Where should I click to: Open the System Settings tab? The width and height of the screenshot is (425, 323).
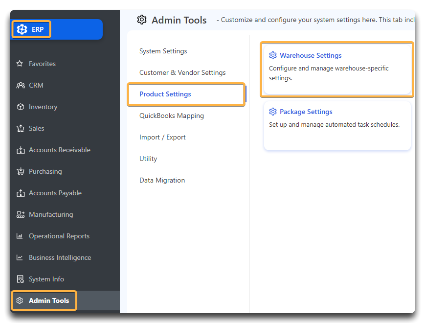tap(163, 51)
